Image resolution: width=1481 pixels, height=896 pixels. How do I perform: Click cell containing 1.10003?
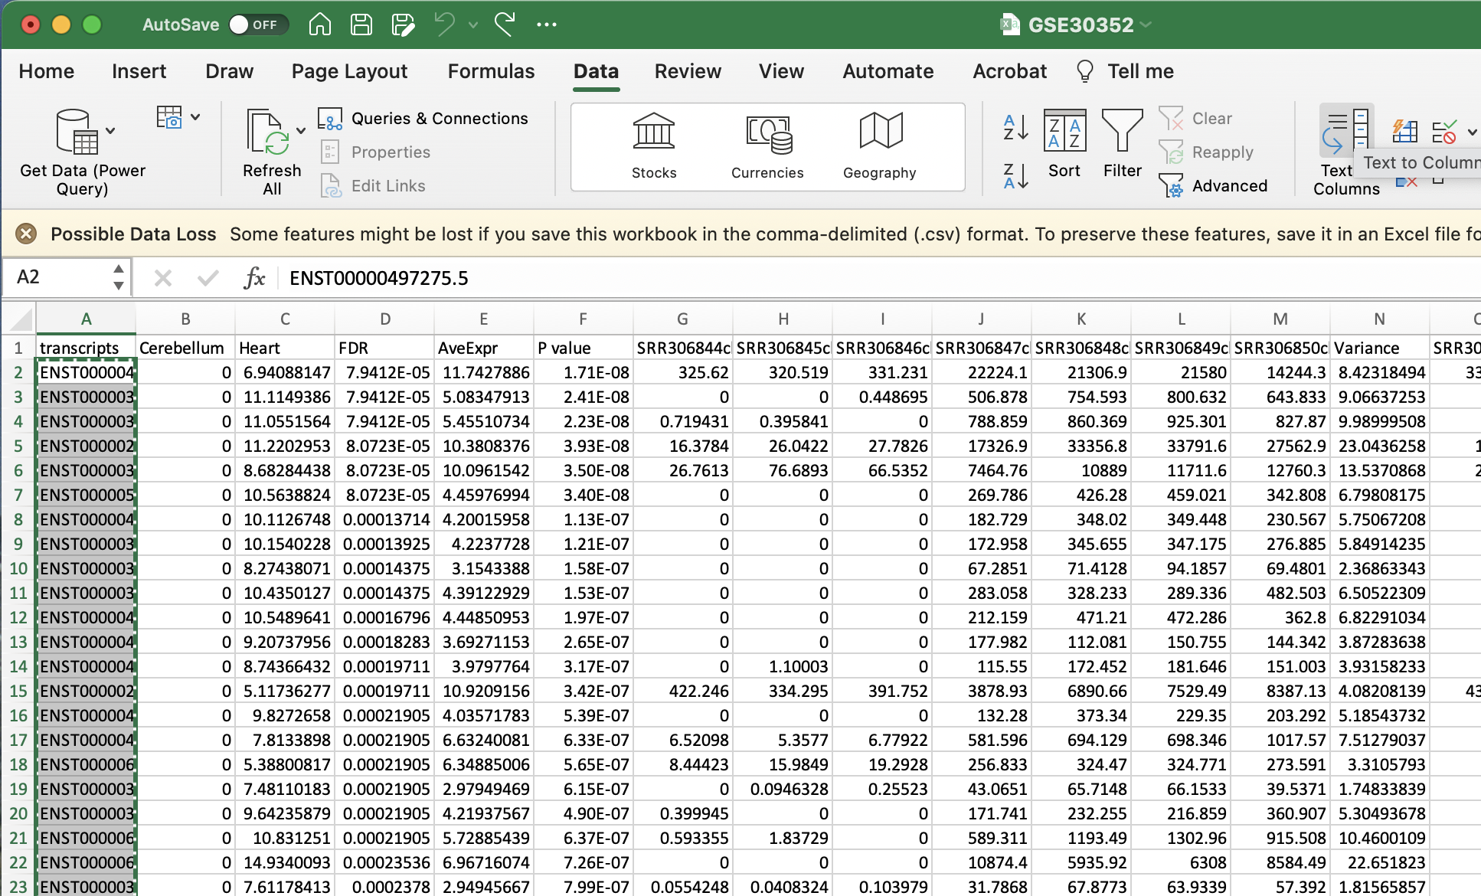click(783, 666)
